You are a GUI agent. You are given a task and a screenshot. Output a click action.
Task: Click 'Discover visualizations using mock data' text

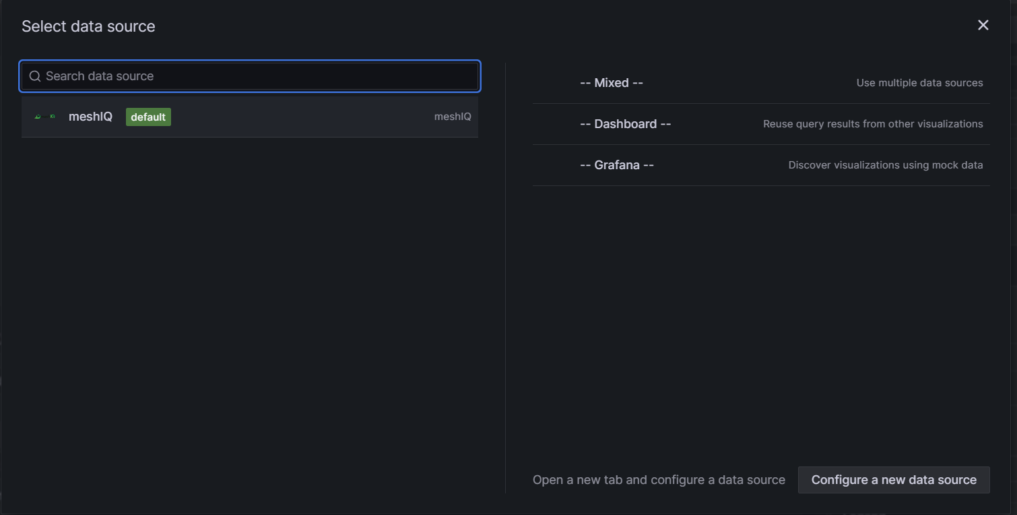(x=886, y=165)
